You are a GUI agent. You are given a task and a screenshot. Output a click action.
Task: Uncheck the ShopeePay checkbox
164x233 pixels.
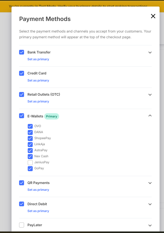click(30, 138)
